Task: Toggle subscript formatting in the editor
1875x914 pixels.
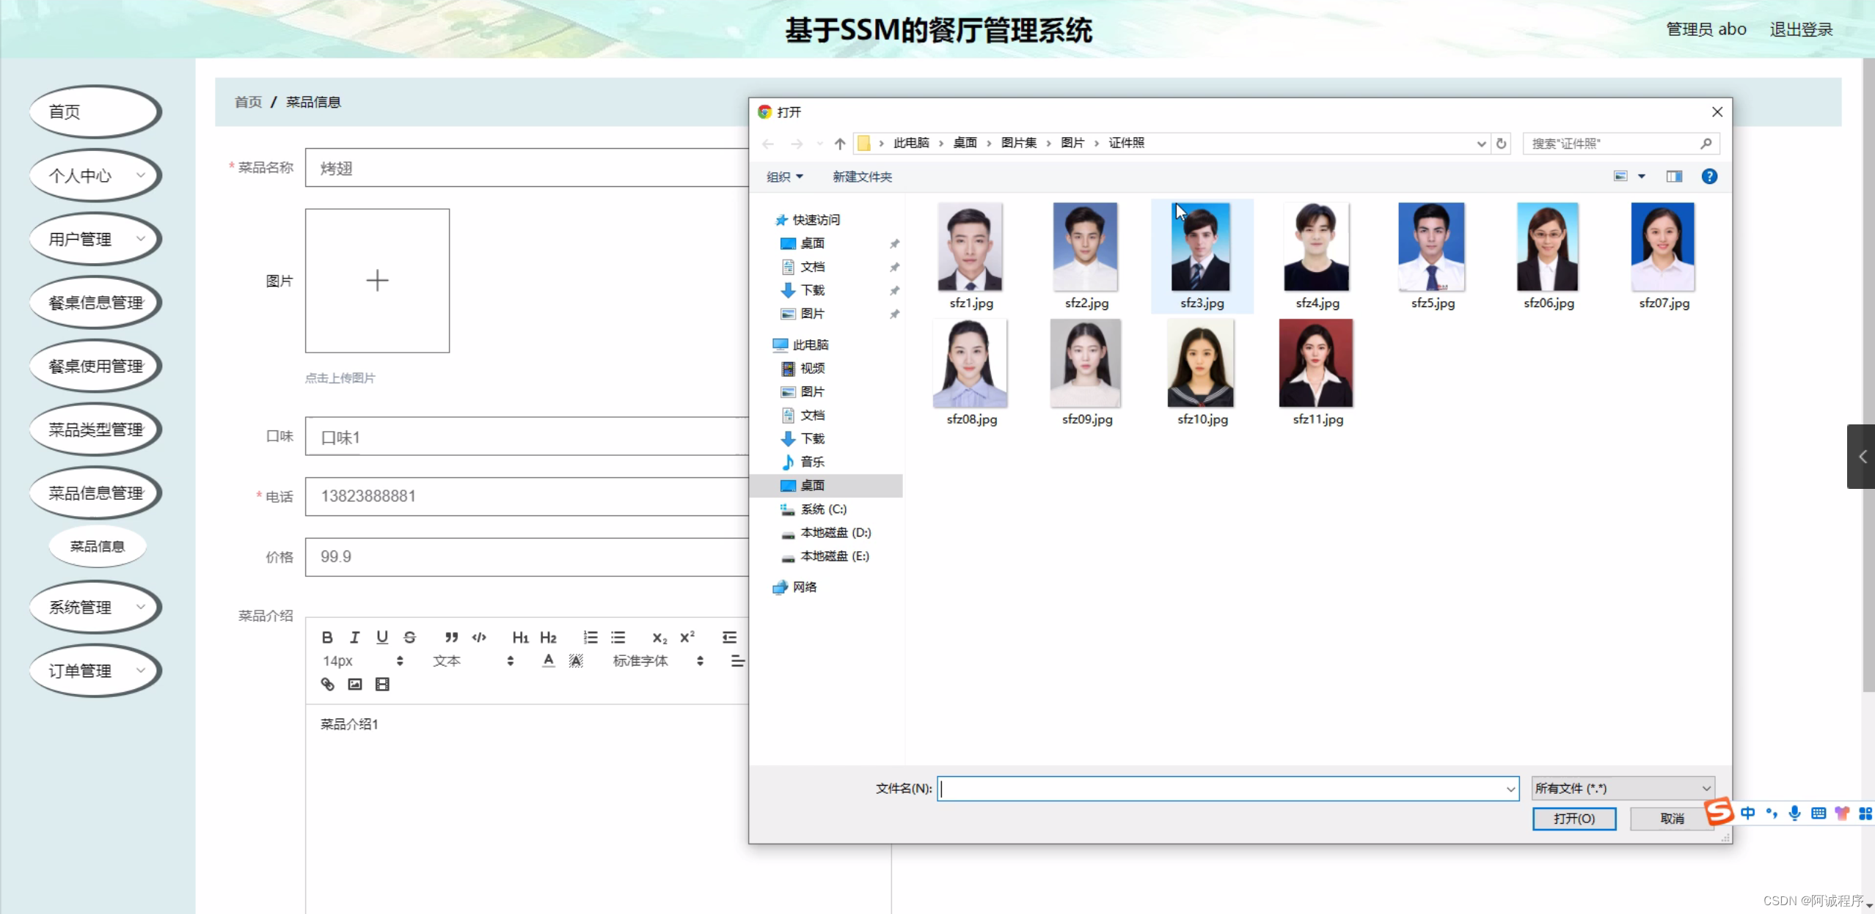Action: pyautogui.click(x=659, y=637)
